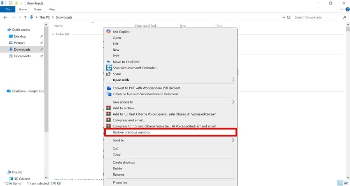Open the Home ribbon tab
Screen dimensions: 350x186
(23, 9)
